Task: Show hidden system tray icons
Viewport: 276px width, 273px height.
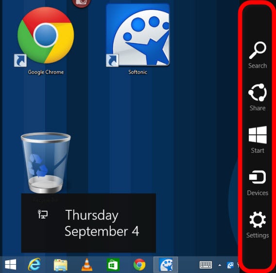Action: click(x=220, y=265)
